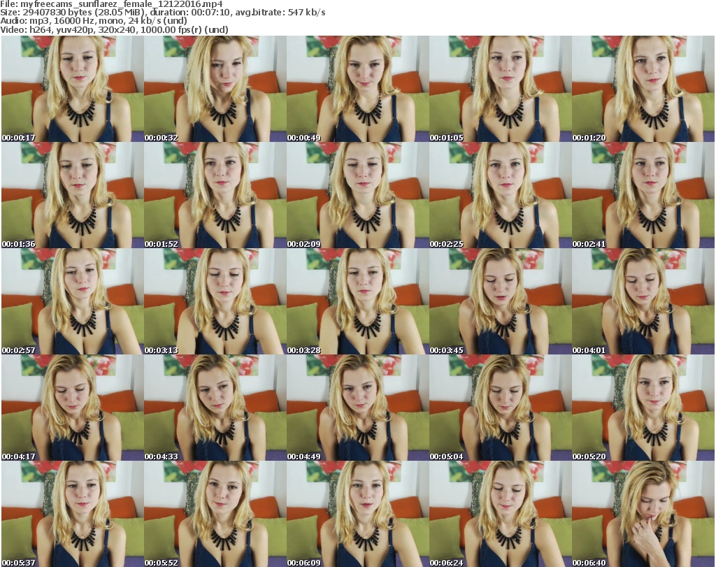Click the thumbnail timestamped 00:00:32

coord(215,89)
